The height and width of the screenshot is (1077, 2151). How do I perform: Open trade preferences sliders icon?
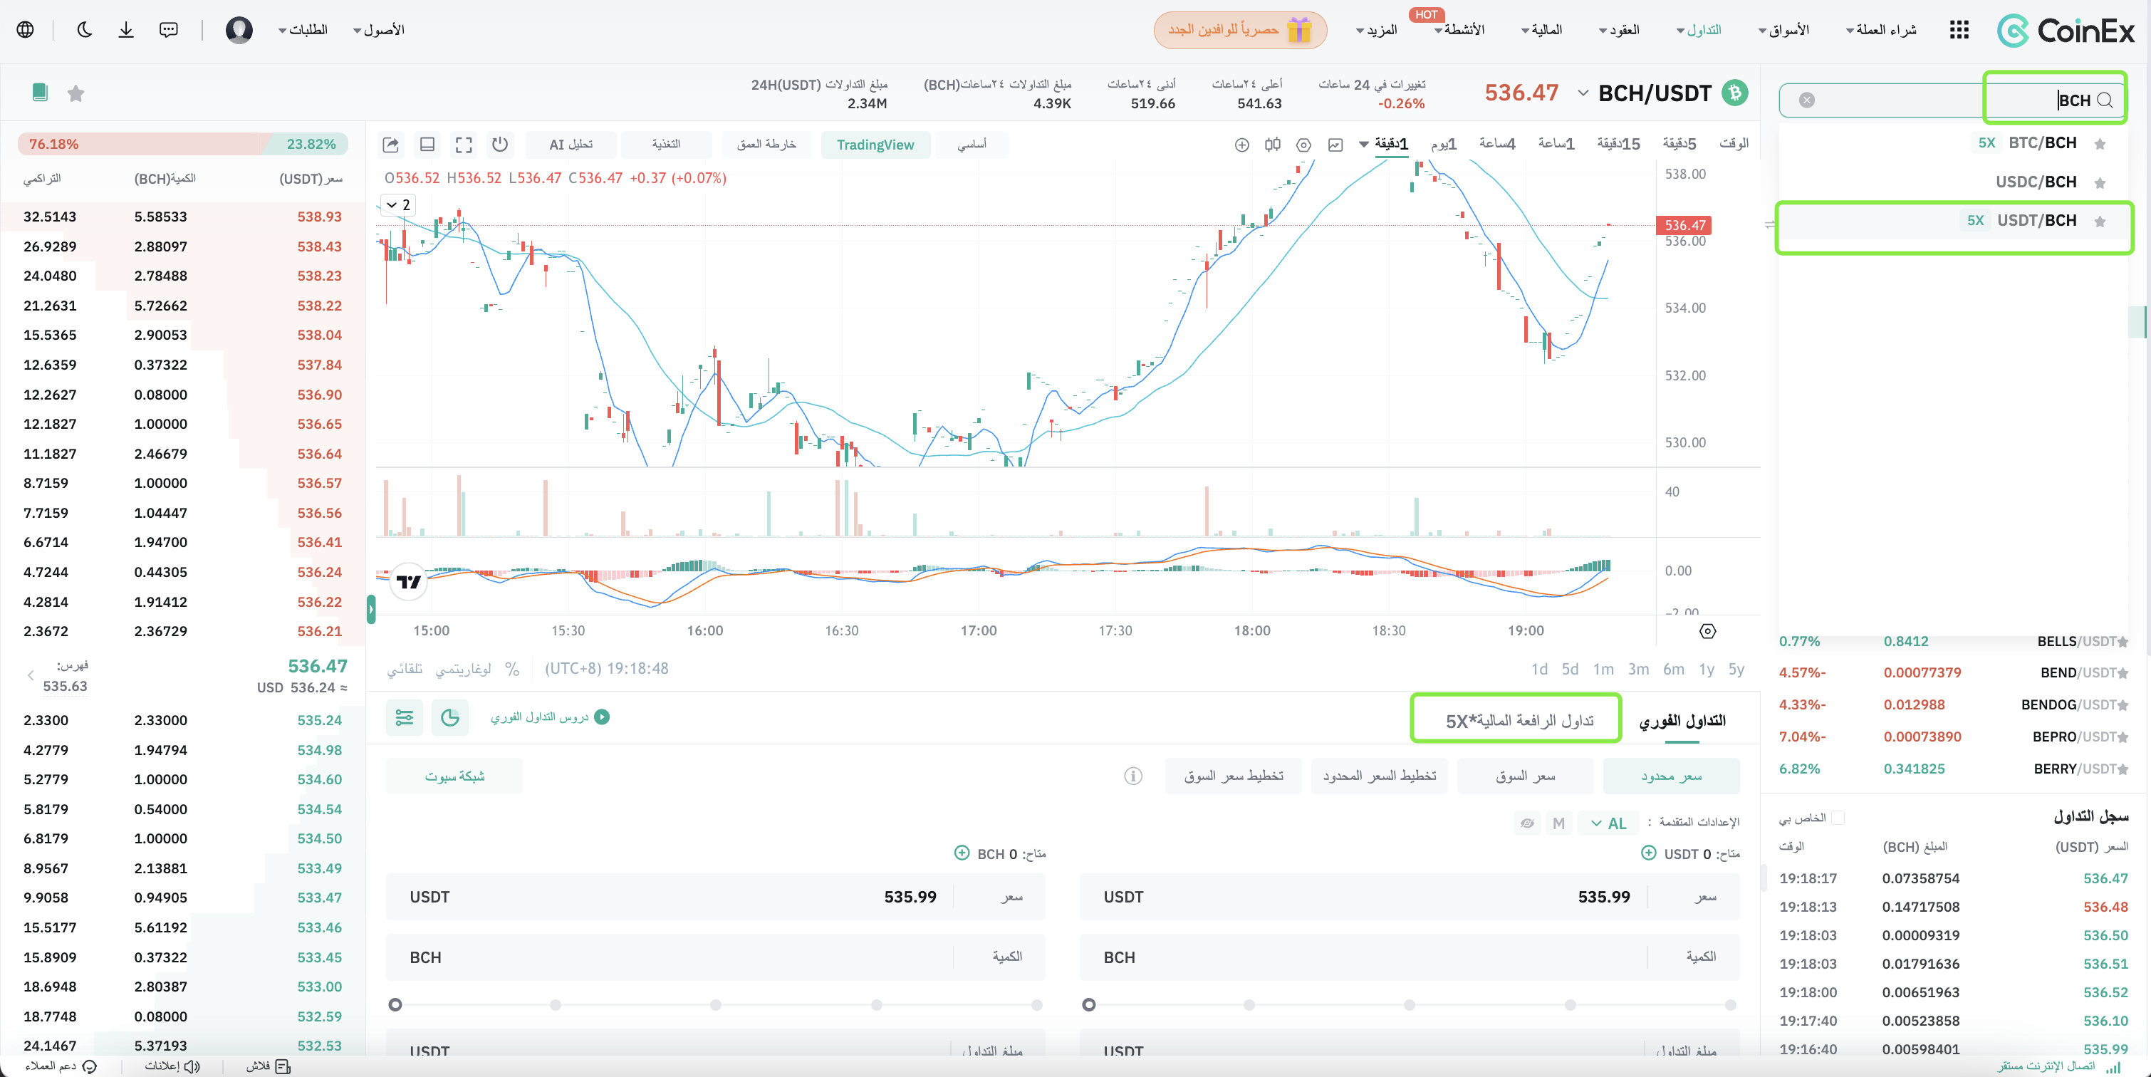click(404, 717)
